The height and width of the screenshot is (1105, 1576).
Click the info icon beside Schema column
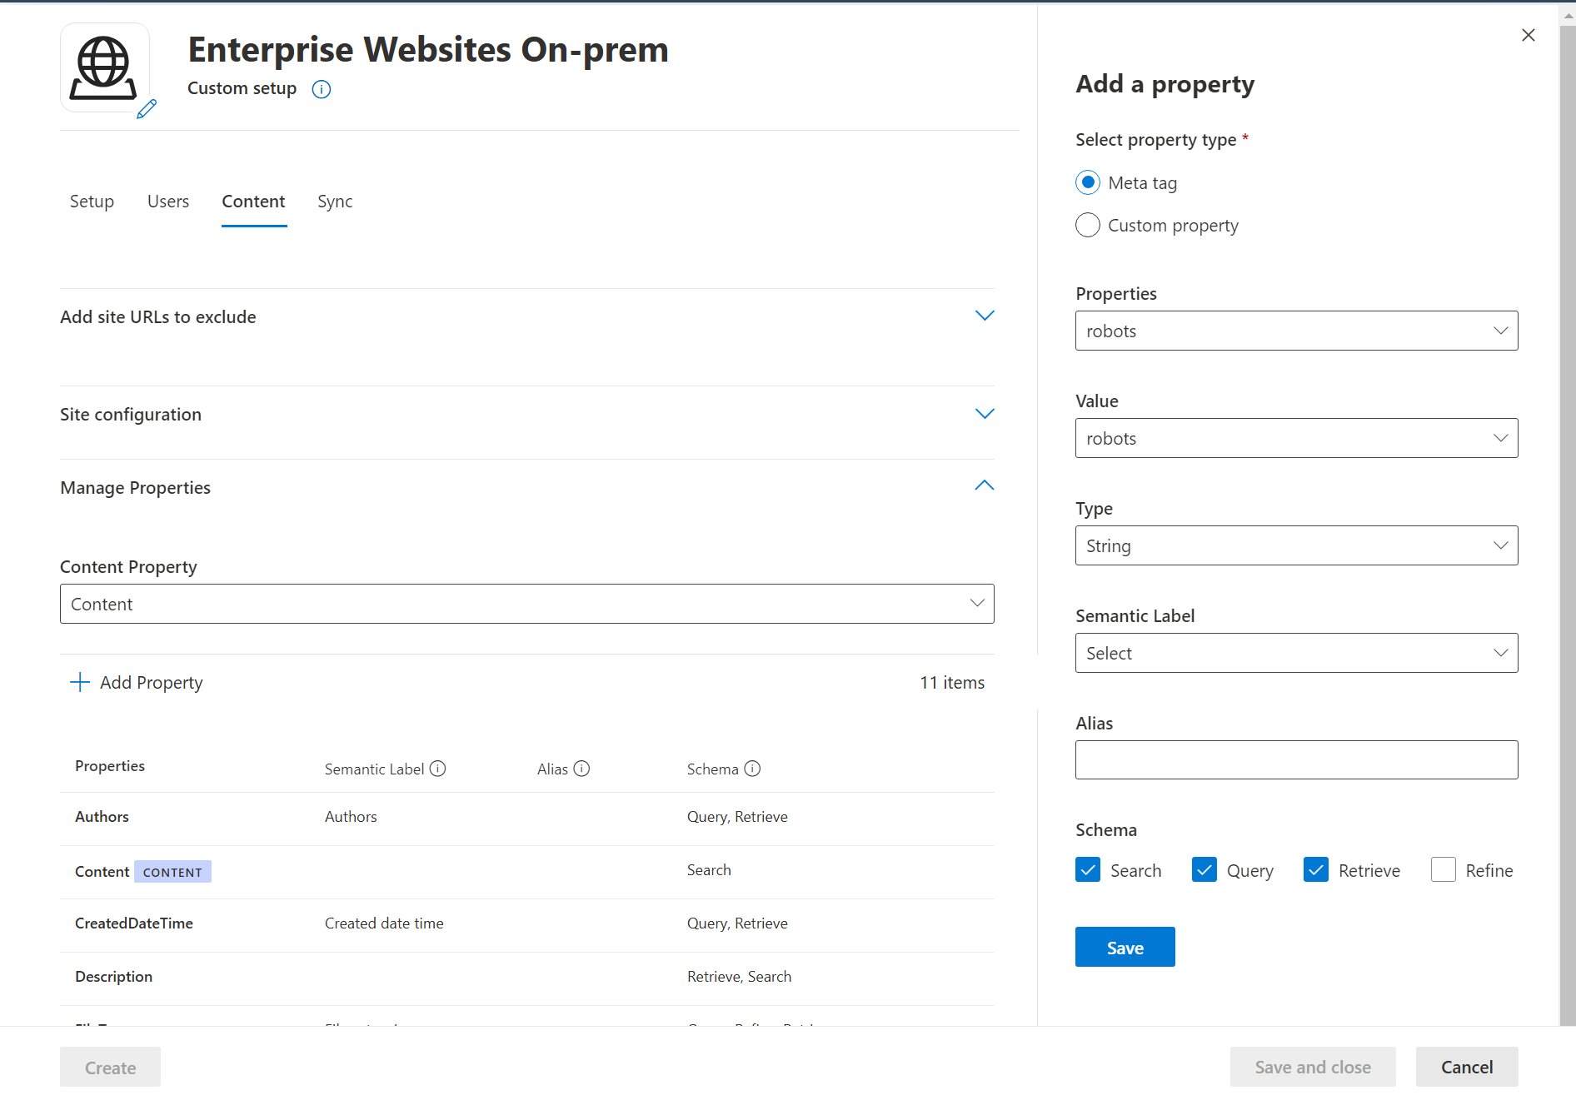[x=754, y=769]
